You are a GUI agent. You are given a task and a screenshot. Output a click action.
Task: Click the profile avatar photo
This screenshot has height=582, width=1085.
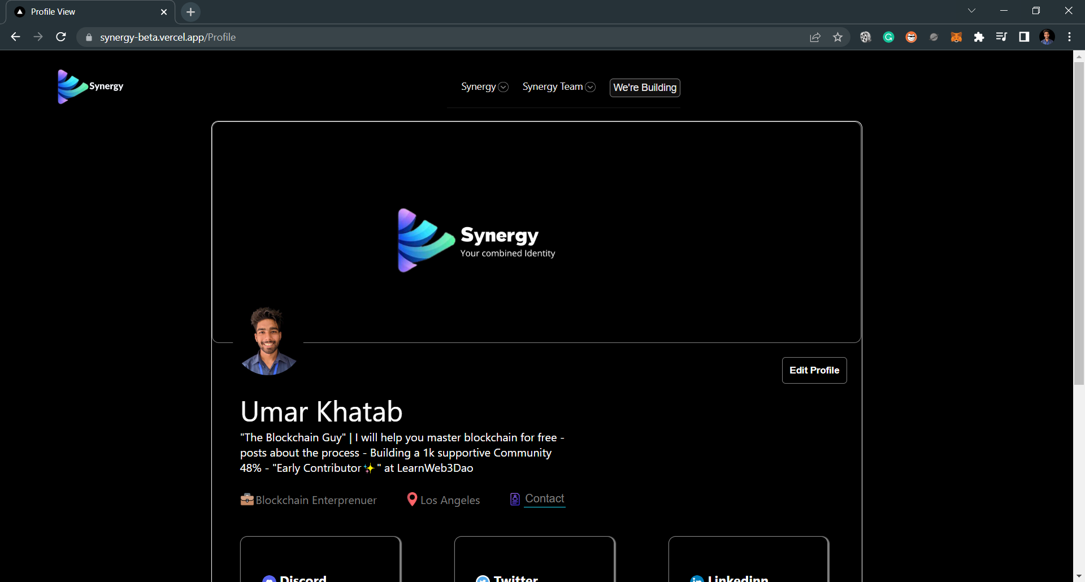coord(268,341)
